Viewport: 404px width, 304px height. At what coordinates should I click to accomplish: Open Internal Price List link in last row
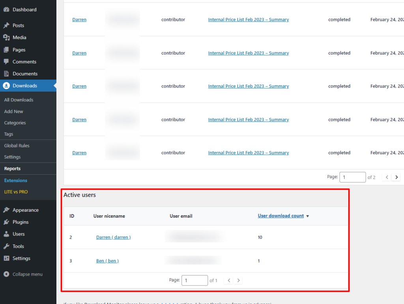[249, 153]
